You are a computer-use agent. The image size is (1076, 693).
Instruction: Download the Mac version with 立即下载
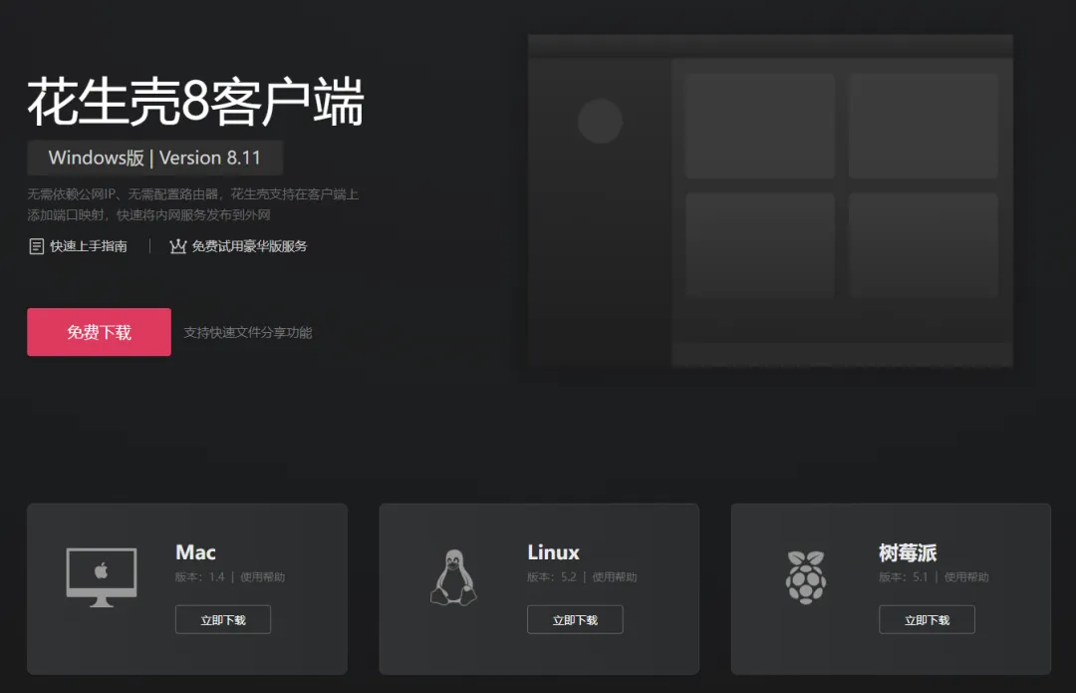(x=223, y=619)
